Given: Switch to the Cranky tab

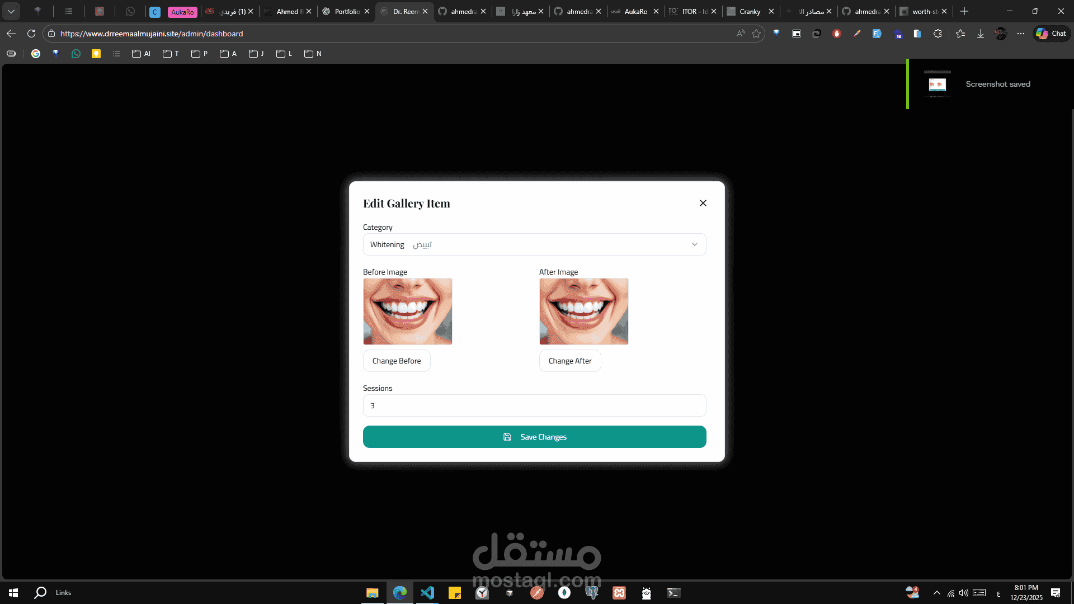Looking at the screenshot, I should [749, 11].
